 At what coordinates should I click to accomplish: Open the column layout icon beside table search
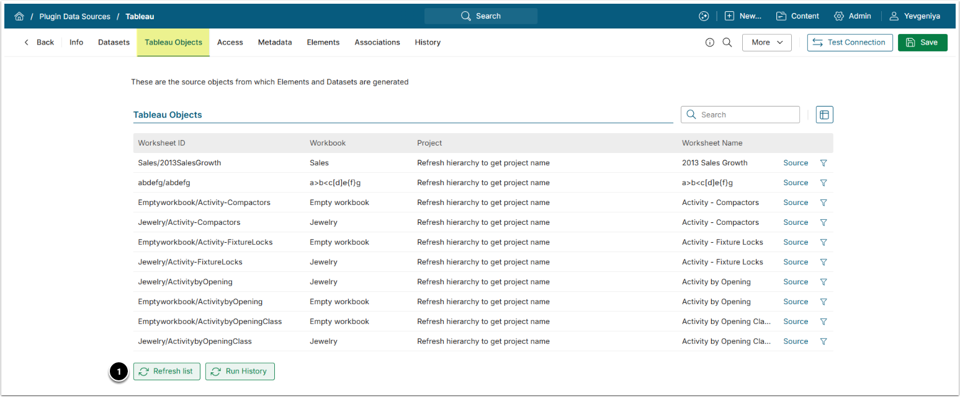point(824,115)
